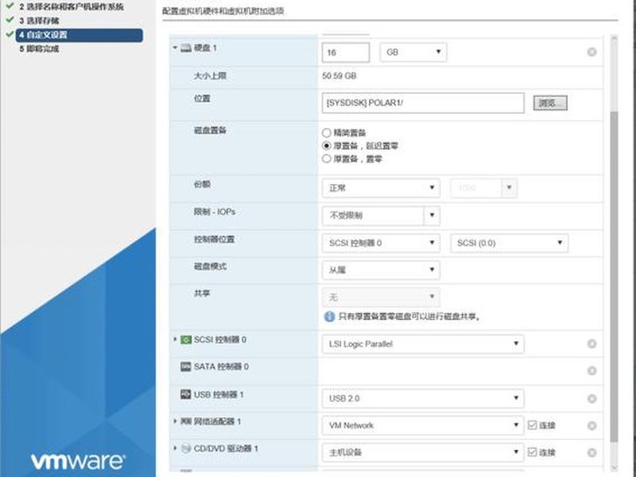The width and height of the screenshot is (636, 477).
Task: Click the hardware list vertical scrollbar thumb
Action: click(x=614, y=276)
